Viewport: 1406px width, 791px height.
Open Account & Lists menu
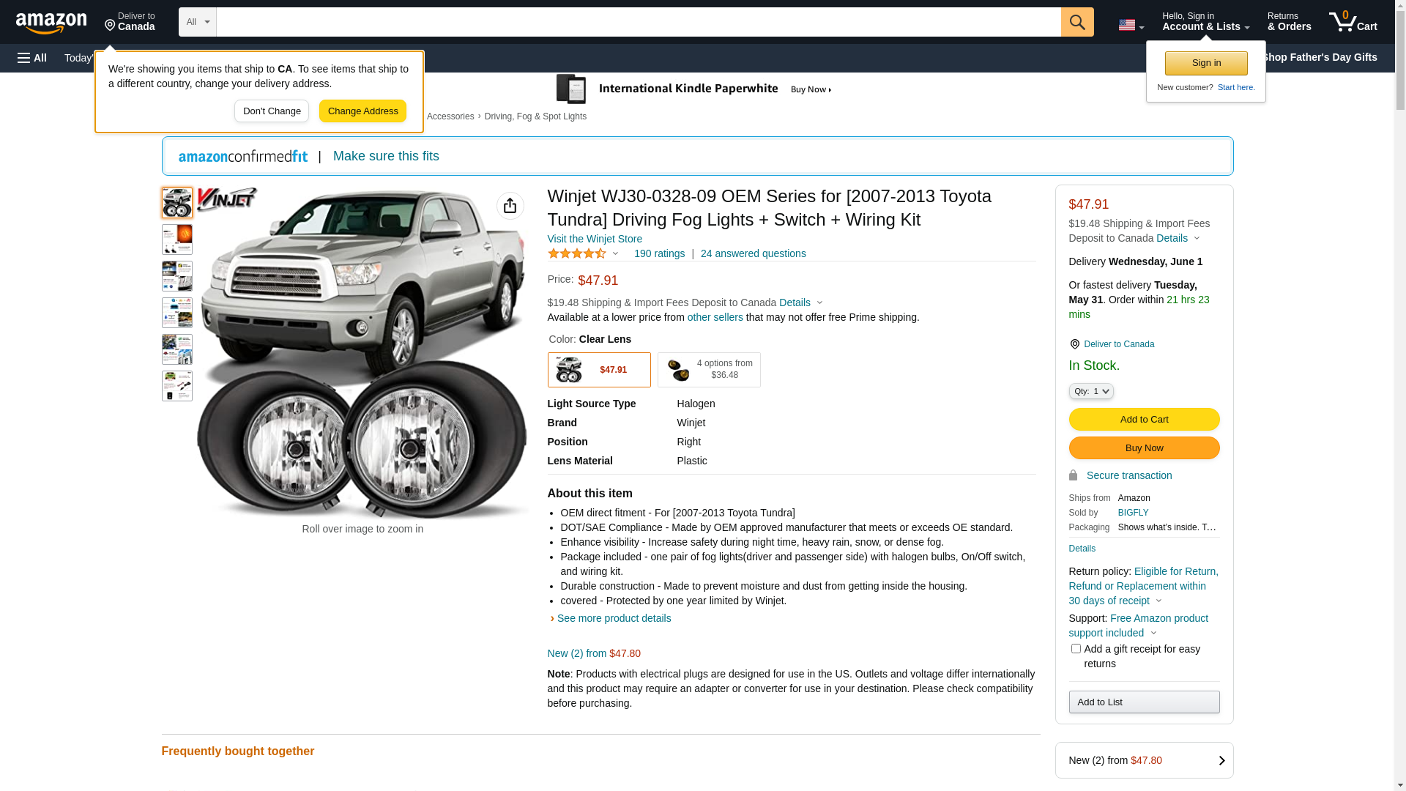pyautogui.click(x=1205, y=22)
